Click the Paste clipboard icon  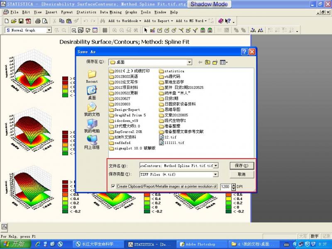69,21
